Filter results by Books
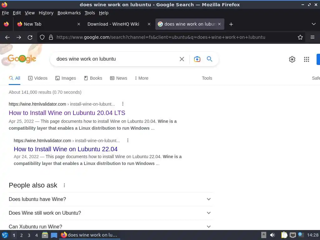320x240 pixels. (x=93, y=78)
